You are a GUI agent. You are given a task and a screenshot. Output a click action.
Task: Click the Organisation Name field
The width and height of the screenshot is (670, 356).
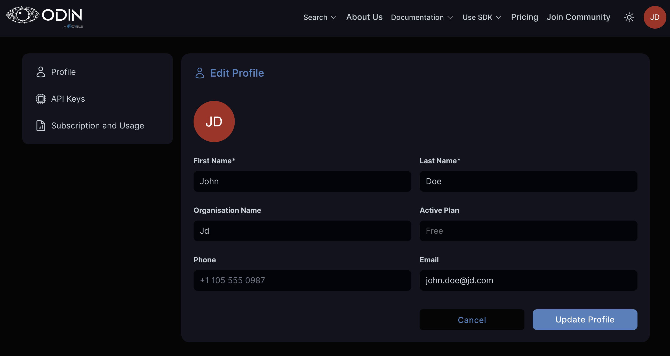pyautogui.click(x=302, y=231)
